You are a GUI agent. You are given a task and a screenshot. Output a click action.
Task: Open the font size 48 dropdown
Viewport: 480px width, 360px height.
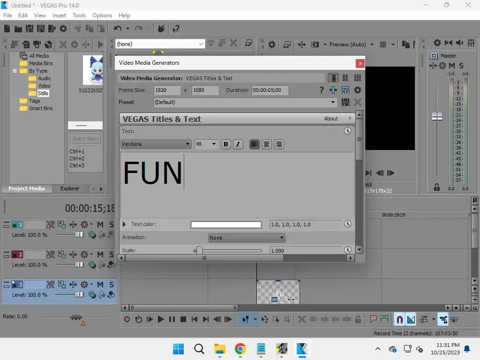pyautogui.click(x=214, y=144)
